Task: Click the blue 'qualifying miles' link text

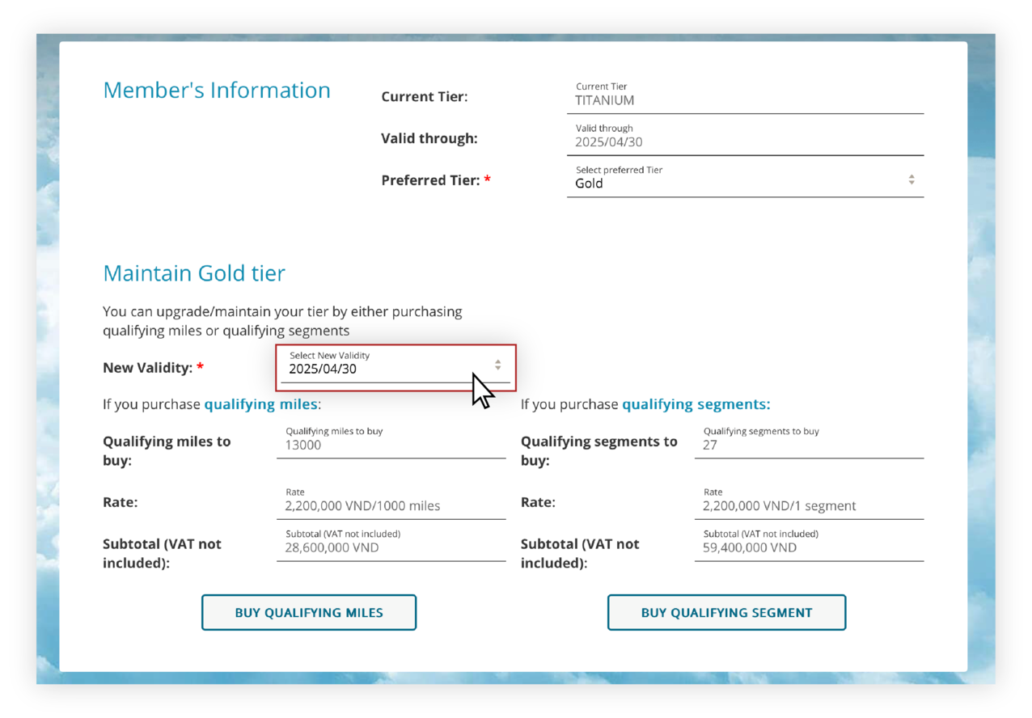Action: coord(260,404)
